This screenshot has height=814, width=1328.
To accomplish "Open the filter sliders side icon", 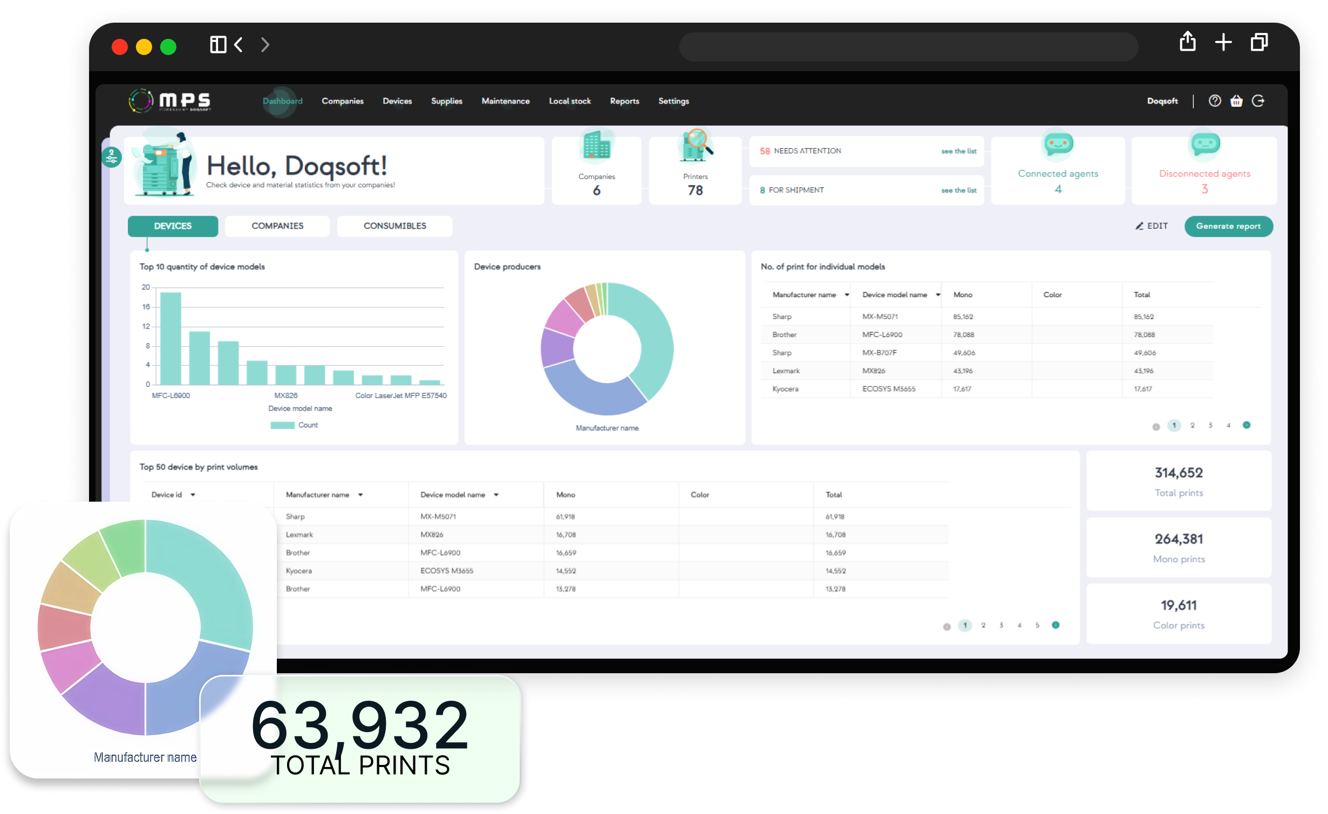I will coord(112,158).
